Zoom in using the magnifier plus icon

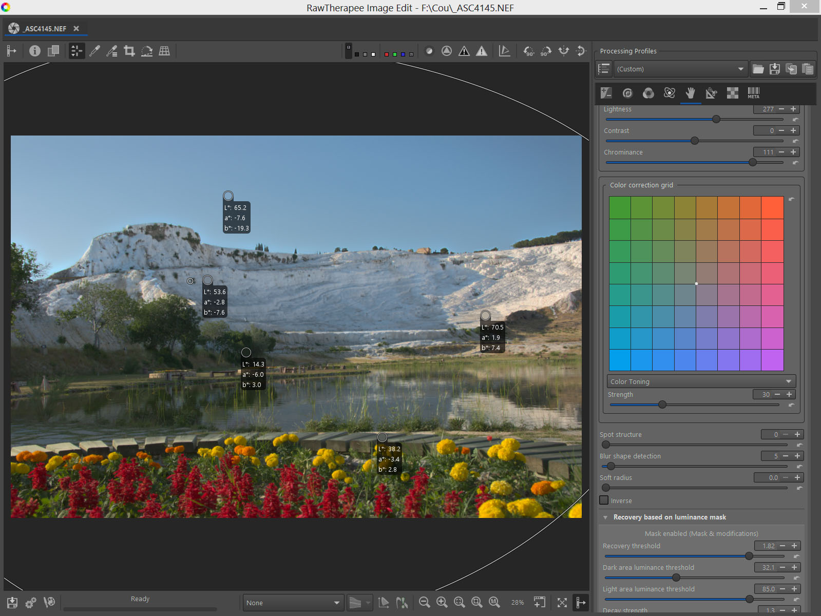[x=442, y=602]
